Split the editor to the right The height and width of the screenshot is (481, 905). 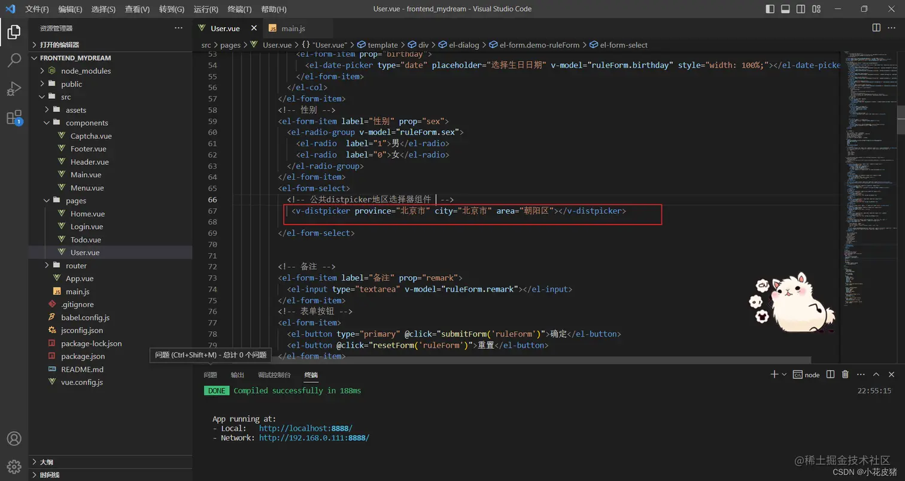coord(876,28)
